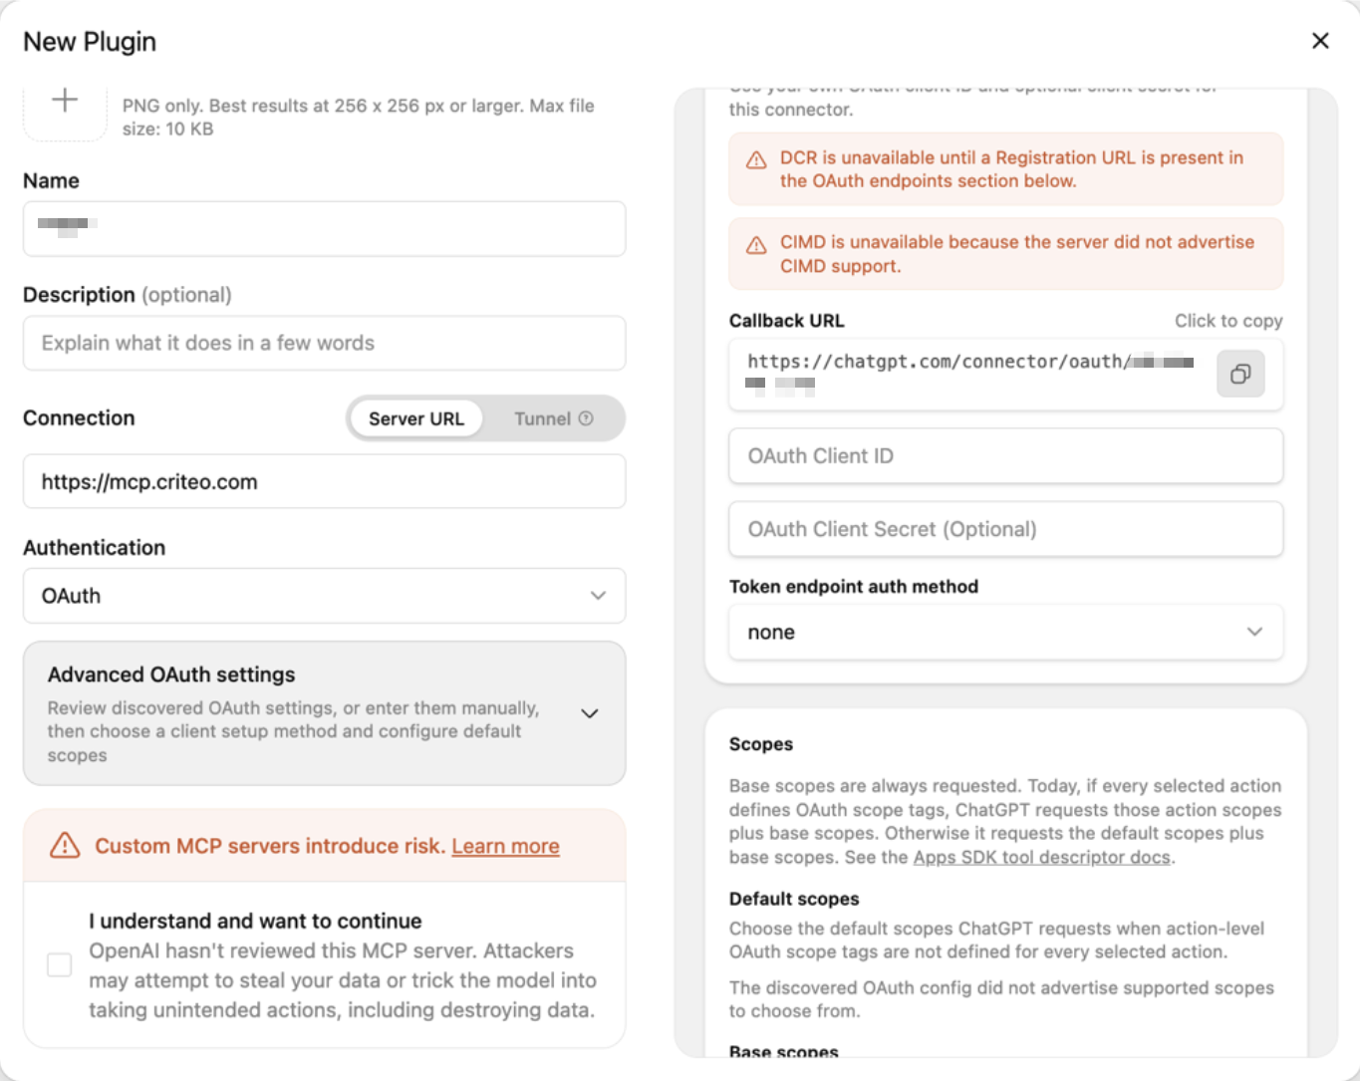The width and height of the screenshot is (1360, 1081).
Task: Check 'I understand and want to continue' checkbox
Action: pyautogui.click(x=60, y=964)
